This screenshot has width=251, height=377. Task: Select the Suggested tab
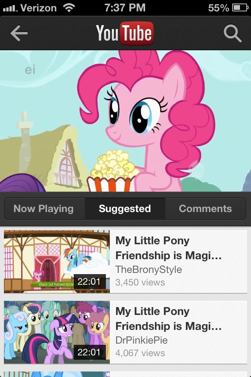pyautogui.click(x=125, y=209)
